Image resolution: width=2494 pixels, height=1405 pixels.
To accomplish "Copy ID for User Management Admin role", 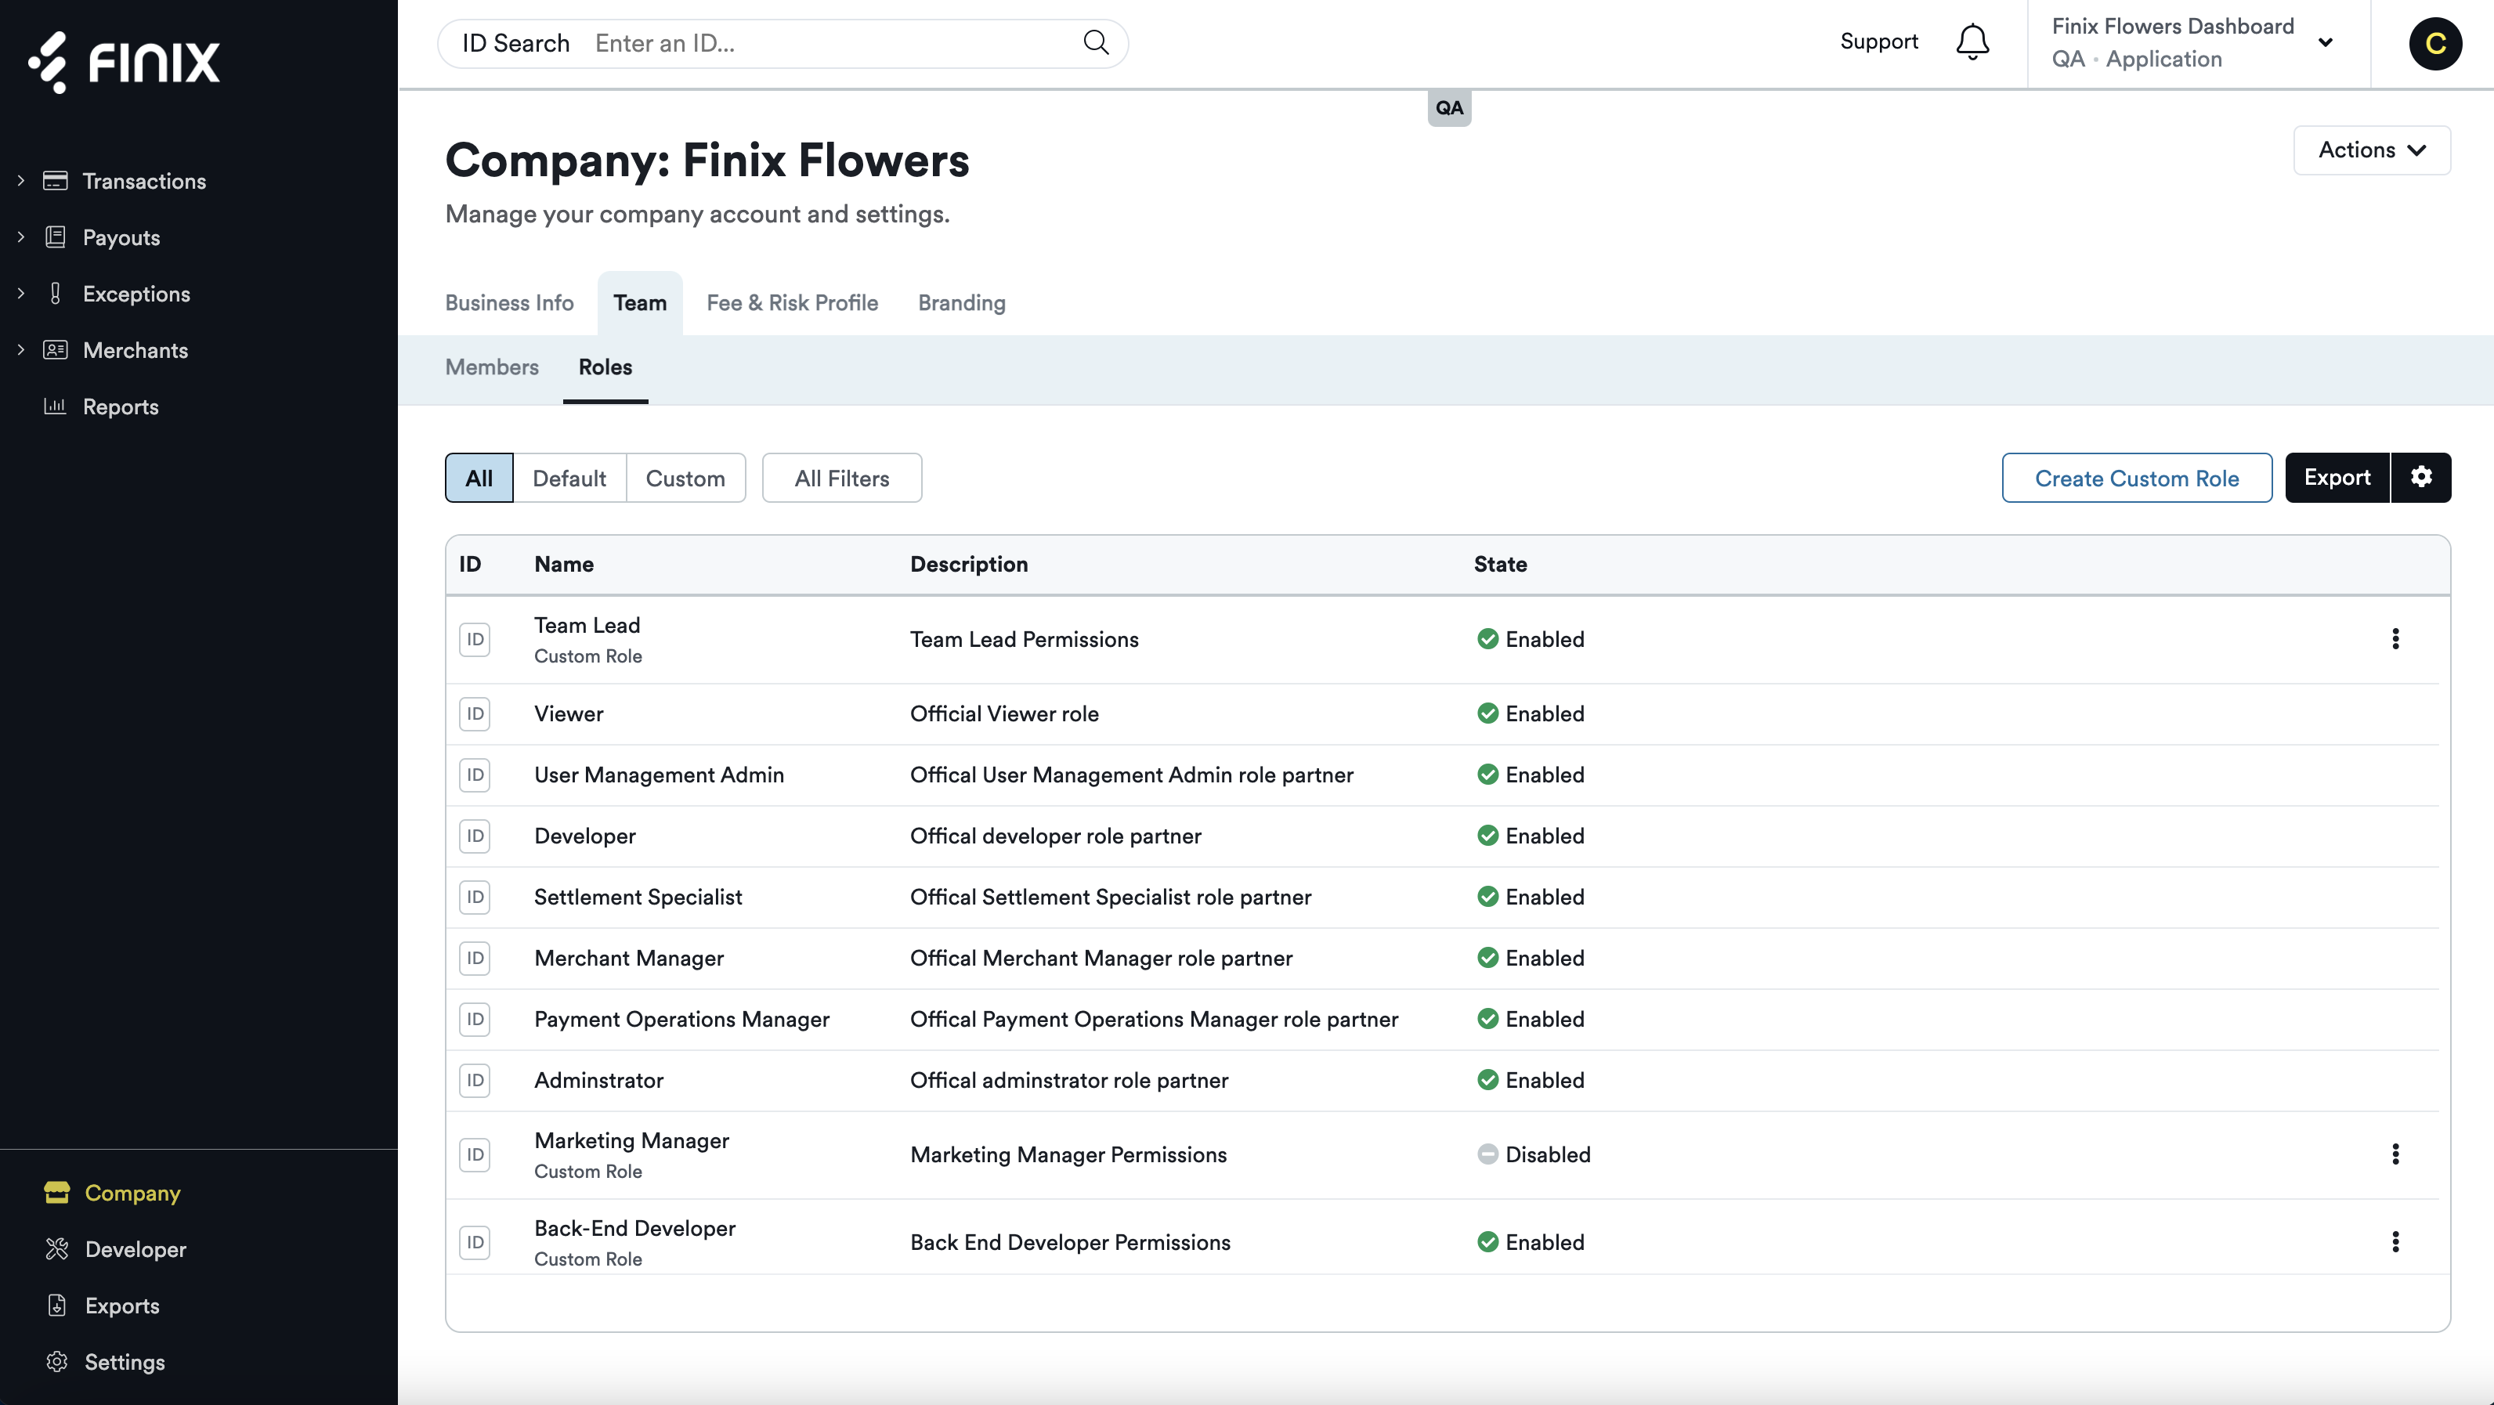I will [475, 775].
